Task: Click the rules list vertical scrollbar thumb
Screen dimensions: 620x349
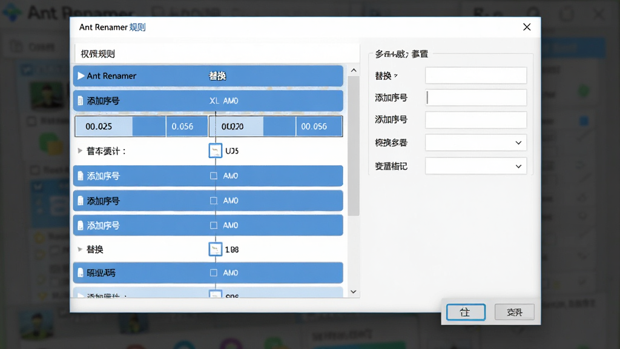Action: coord(354,145)
